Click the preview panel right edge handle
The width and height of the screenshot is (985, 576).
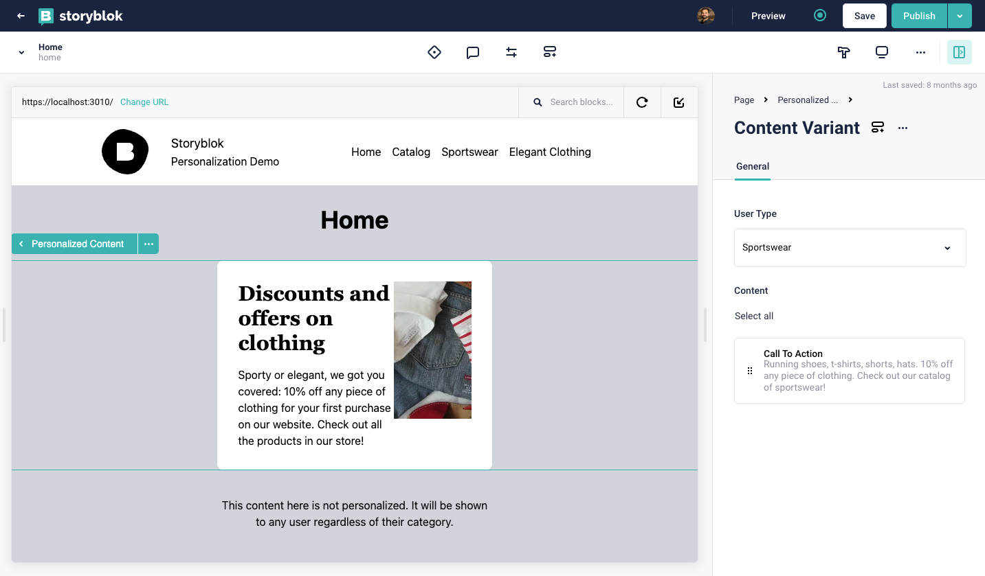click(705, 325)
